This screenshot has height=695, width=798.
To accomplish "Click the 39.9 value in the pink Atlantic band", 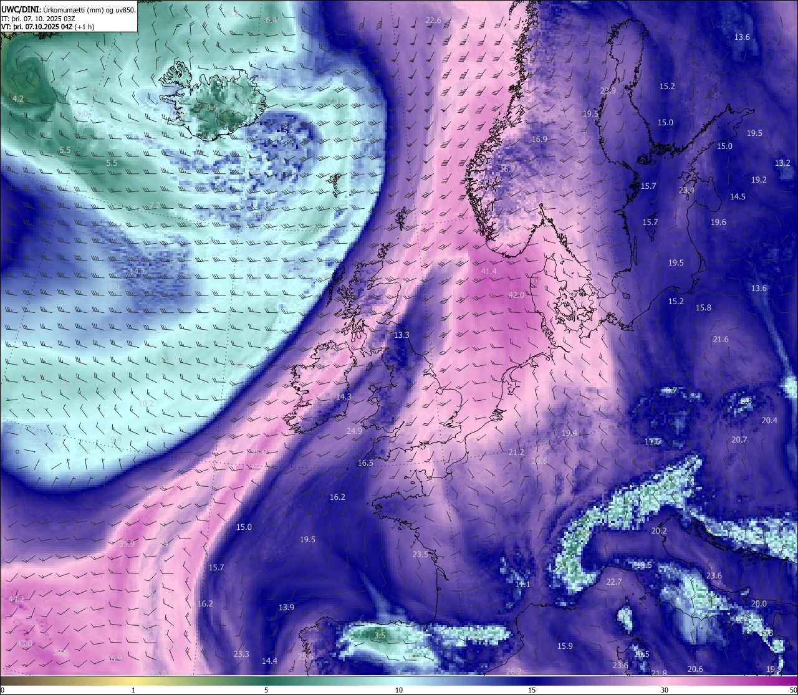I will (x=127, y=544).
